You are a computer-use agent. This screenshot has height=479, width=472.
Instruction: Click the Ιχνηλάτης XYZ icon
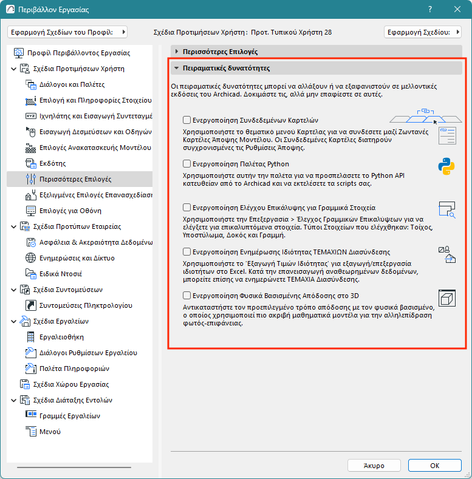30,116
